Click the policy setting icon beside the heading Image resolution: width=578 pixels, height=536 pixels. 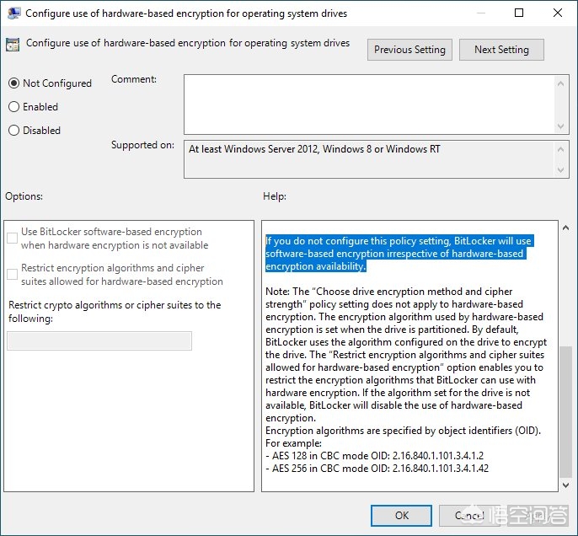[13, 45]
